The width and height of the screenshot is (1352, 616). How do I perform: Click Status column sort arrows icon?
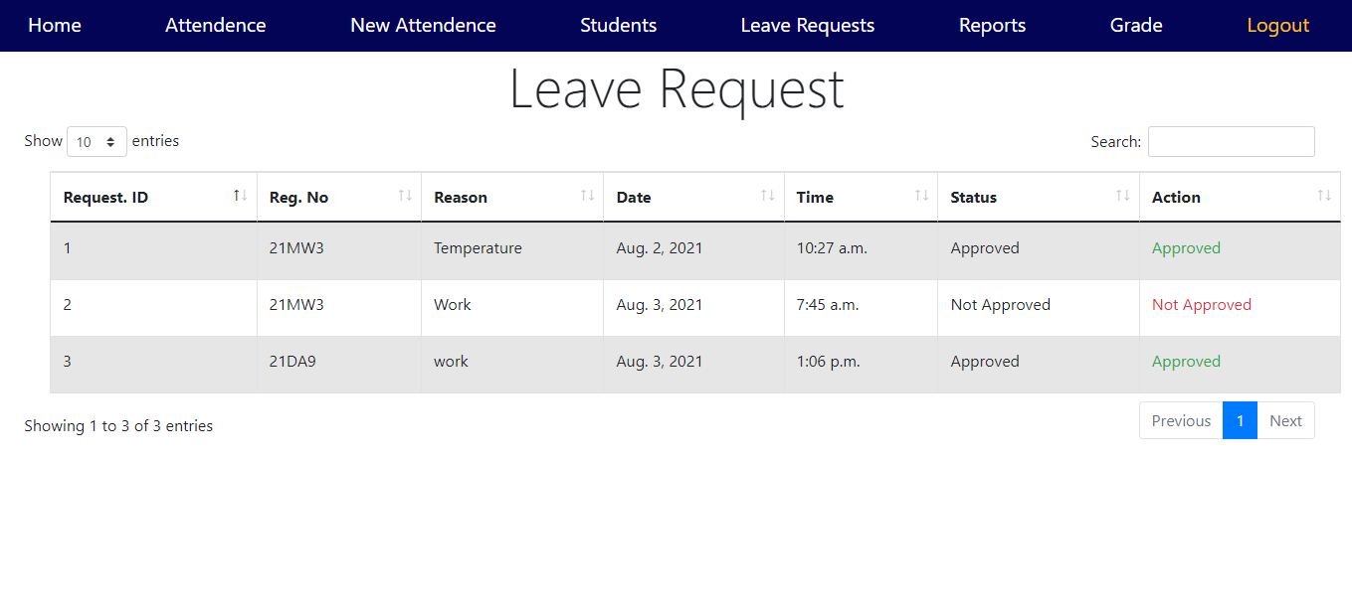(1123, 196)
